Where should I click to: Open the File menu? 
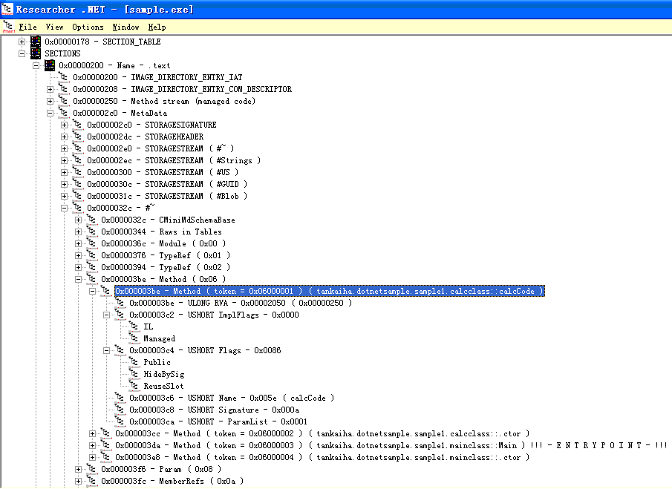[x=27, y=27]
